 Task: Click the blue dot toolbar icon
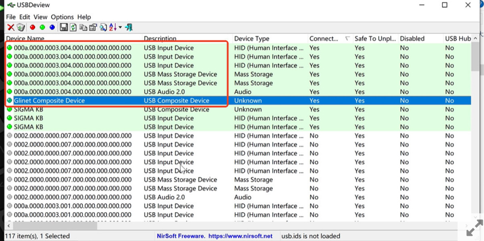point(52,27)
